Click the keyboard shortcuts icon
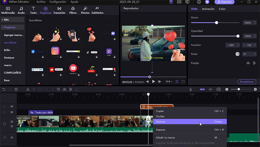The image size is (260, 147). [179, 2]
